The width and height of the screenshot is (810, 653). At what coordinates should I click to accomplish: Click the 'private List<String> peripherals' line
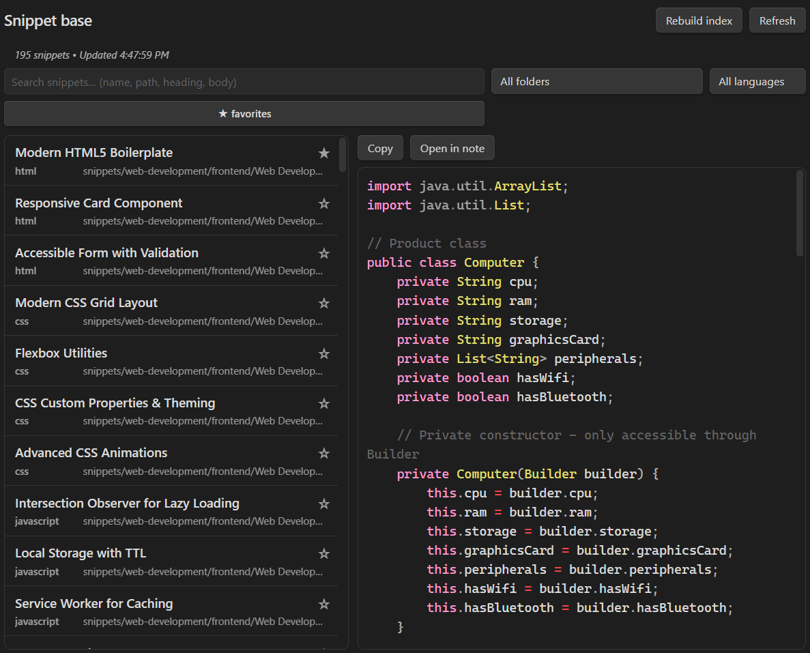point(520,358)
